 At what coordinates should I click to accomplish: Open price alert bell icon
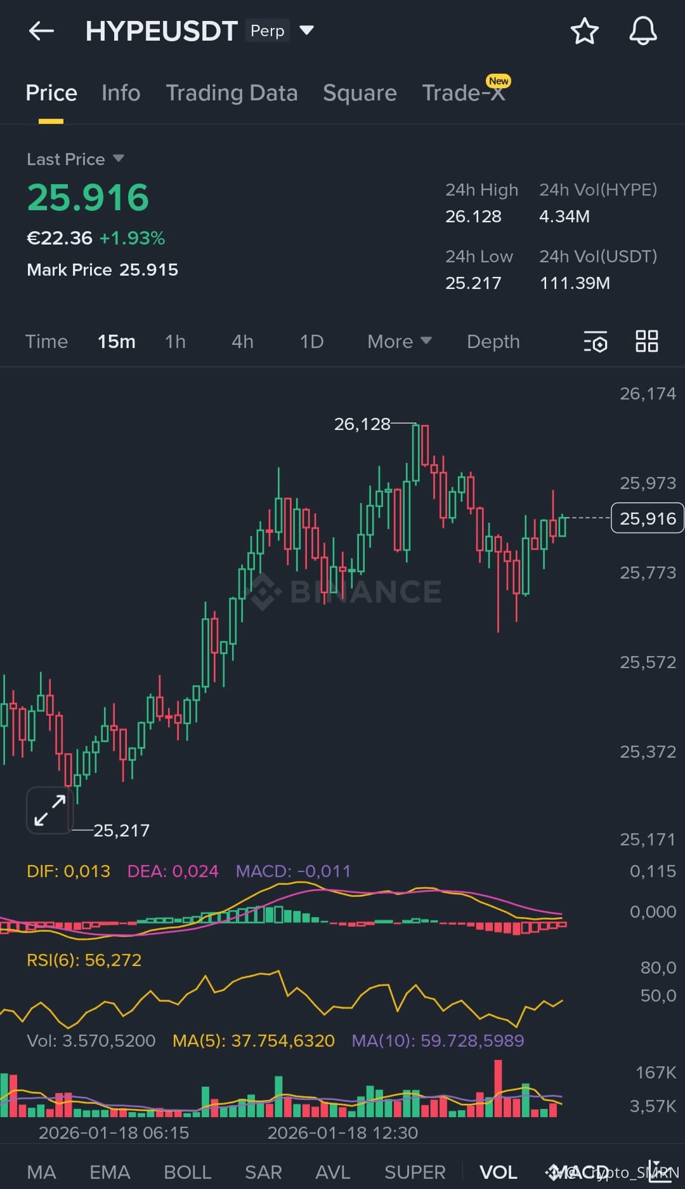[x=643, y=30]
